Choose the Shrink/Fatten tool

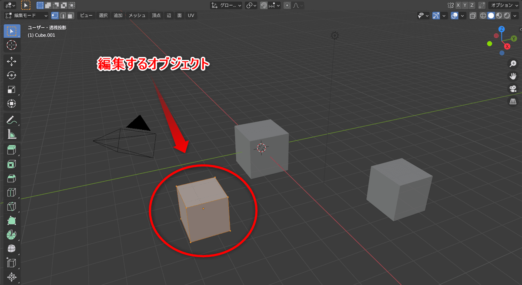tap(12, 277)
